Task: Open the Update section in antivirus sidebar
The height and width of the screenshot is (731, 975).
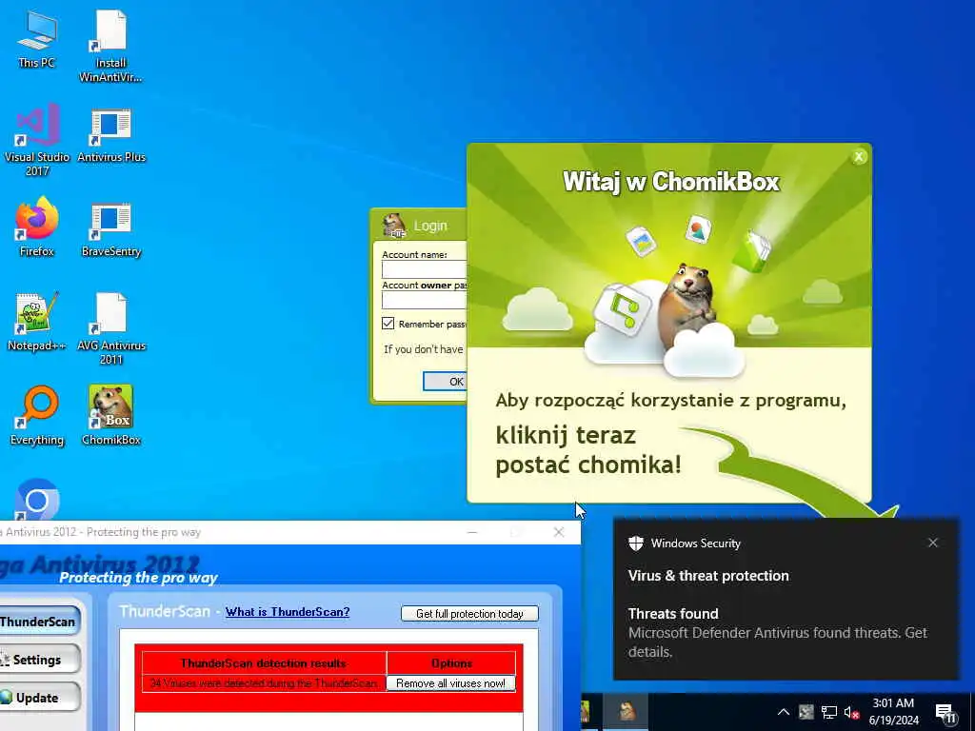Action: click(40, 698)
